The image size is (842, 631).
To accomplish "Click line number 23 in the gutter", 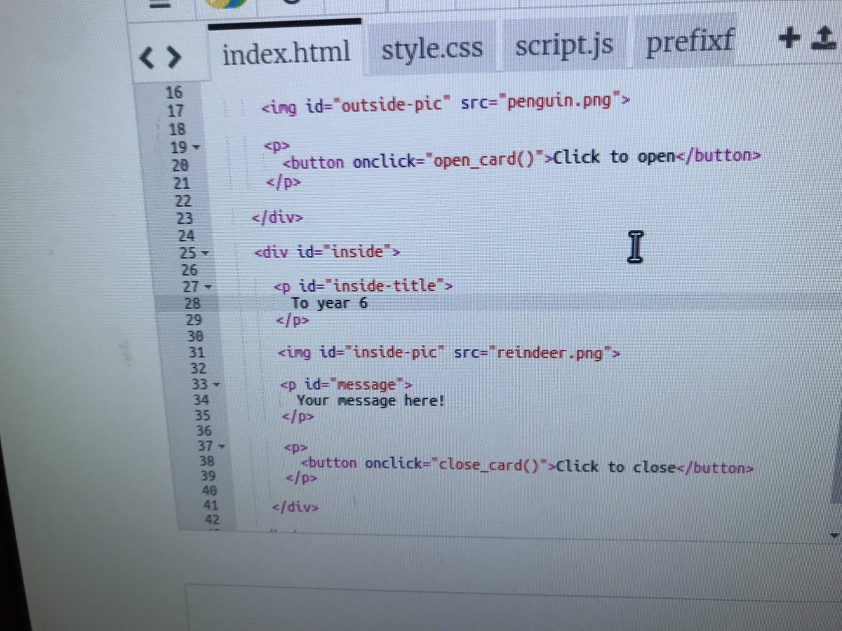I will 184,217.
